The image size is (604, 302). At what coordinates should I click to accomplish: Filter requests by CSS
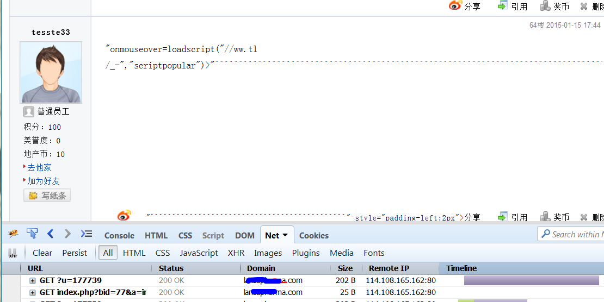coord(163,253)
